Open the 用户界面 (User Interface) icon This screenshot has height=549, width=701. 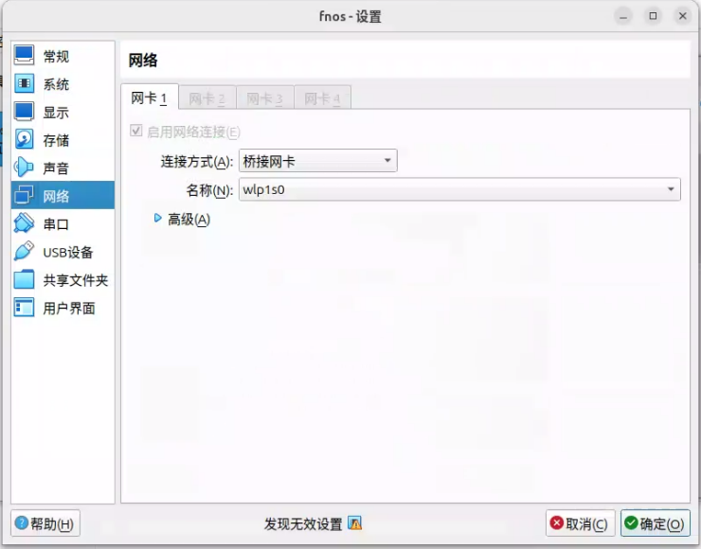(24, 308)
